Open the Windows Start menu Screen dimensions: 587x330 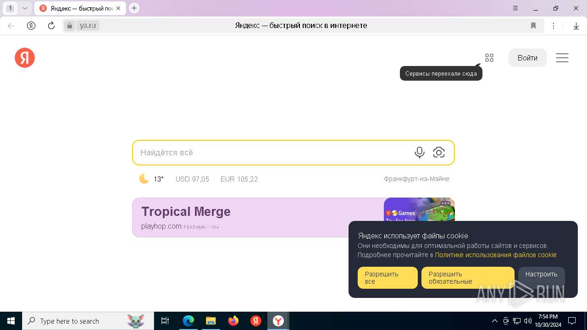(x=11, y=321)
